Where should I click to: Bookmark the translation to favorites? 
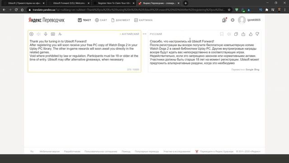point(222,34)
